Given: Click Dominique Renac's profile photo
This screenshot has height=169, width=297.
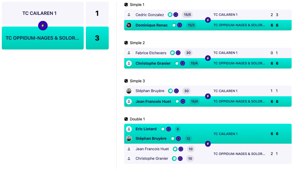Looking at the screenshot, I should [129, 25].
